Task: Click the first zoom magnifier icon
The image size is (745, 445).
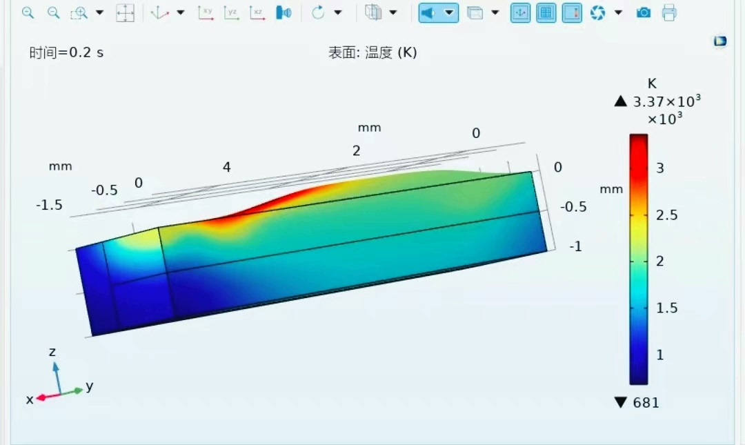Action: (28, 13)
